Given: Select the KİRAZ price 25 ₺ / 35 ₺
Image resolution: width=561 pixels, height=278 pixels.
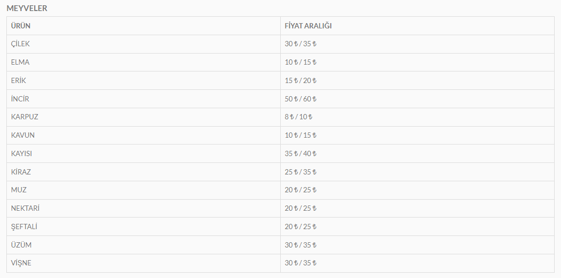Looking at the screenshot, I should click(301, 172).
